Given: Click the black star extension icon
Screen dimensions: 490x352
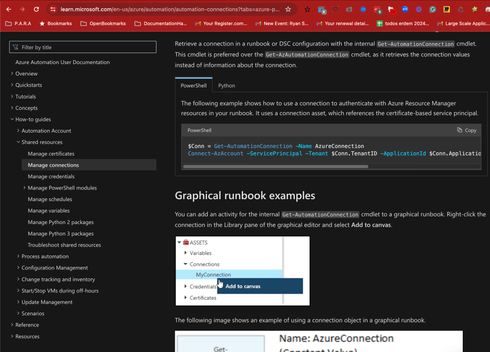Looking at the screenshot, I should click(x=308, y=10).
